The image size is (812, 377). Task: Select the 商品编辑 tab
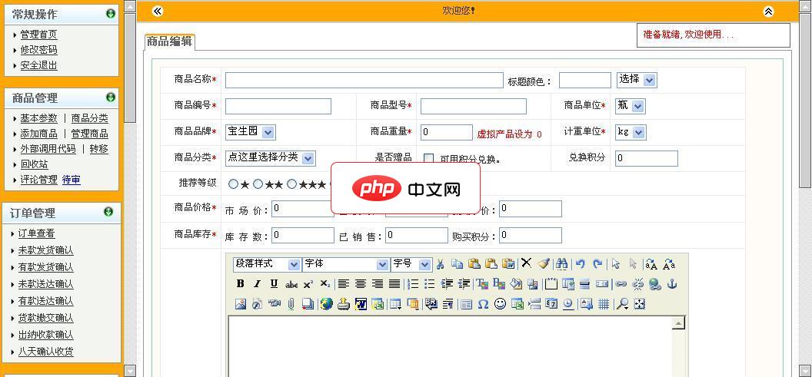coord(169,41)
